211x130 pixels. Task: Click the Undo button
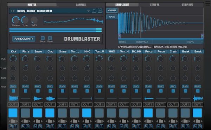coord(43,38)
